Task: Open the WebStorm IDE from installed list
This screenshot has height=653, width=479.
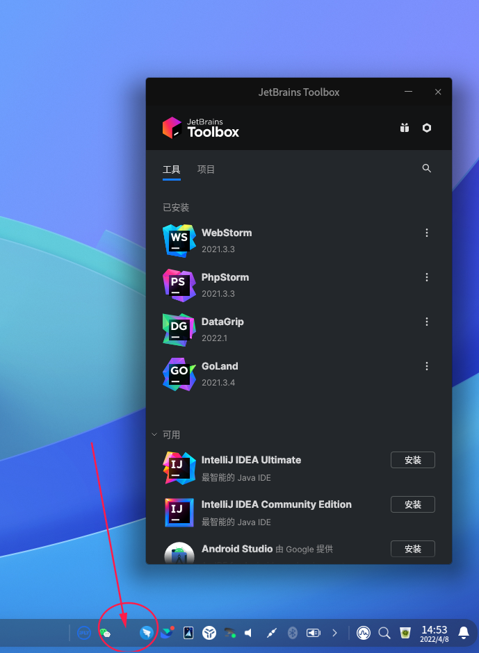Action: [x=179, y=241]
